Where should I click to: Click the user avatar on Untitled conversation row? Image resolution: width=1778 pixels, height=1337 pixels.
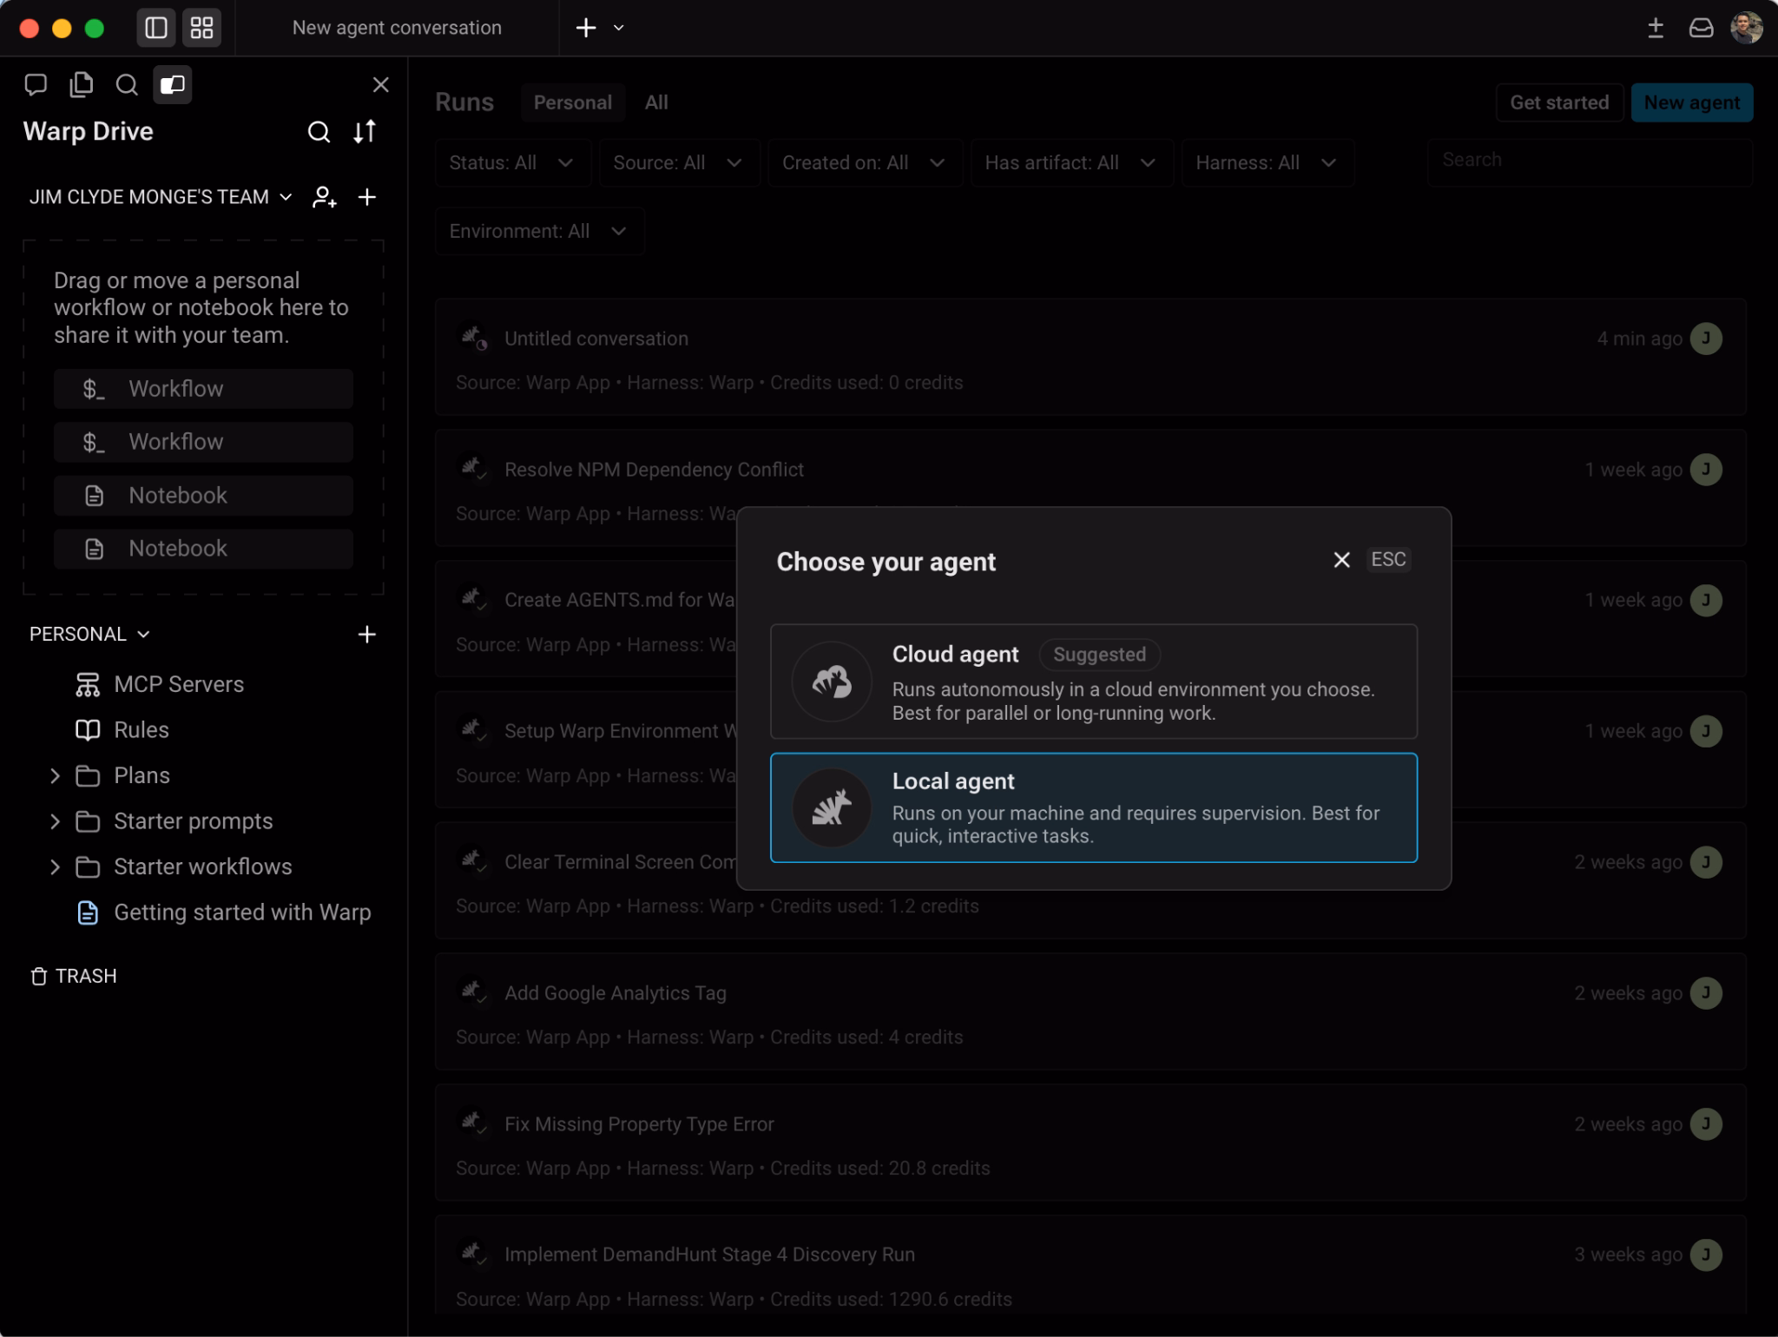click(x=1706, y=339)
